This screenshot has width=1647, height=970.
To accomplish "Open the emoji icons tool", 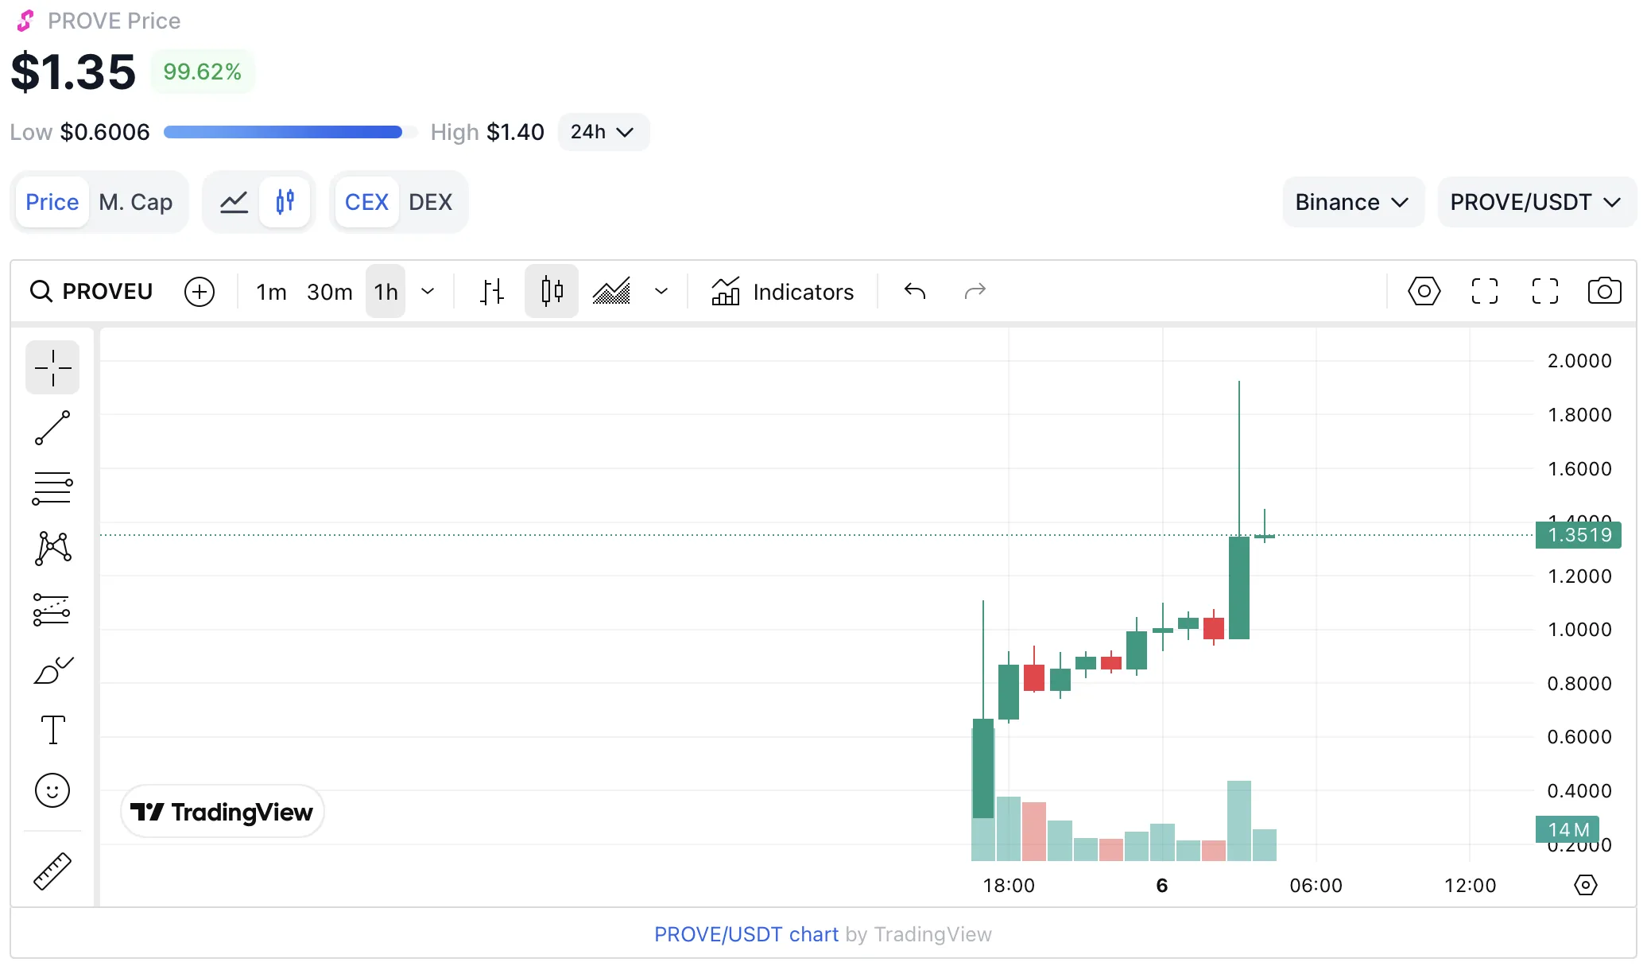I will [52, 790].
